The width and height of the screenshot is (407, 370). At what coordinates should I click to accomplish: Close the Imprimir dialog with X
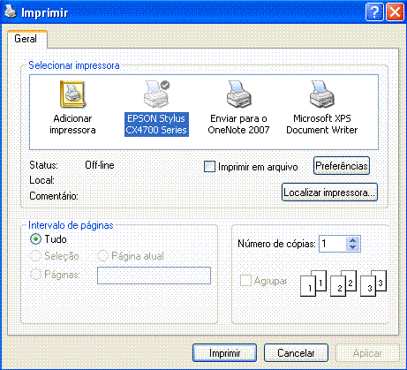coord(395,12)
